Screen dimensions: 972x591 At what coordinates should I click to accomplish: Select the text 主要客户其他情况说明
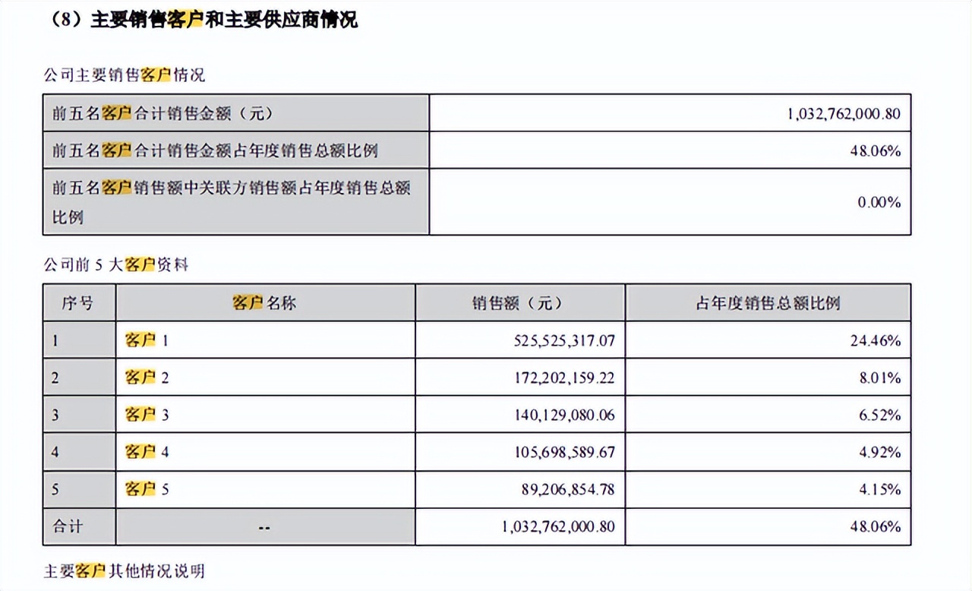tap(124, 570)
